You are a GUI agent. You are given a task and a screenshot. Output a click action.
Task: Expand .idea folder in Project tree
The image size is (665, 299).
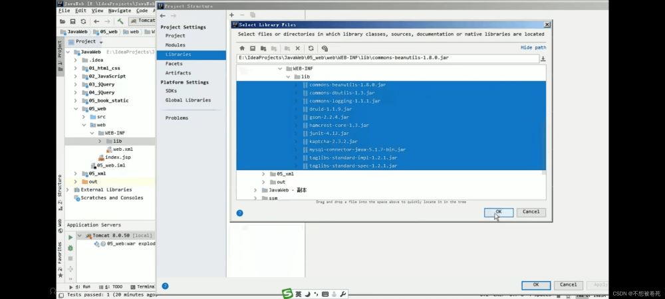pos(76,60)
